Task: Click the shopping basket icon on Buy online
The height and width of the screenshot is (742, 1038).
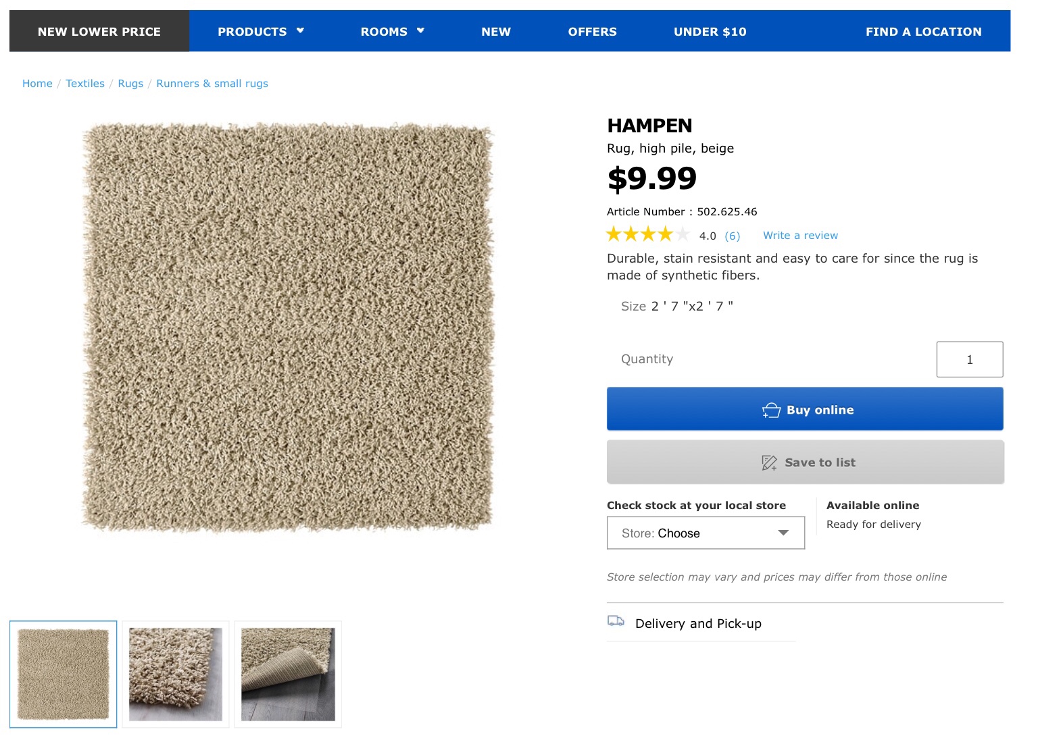Action: 771,410
